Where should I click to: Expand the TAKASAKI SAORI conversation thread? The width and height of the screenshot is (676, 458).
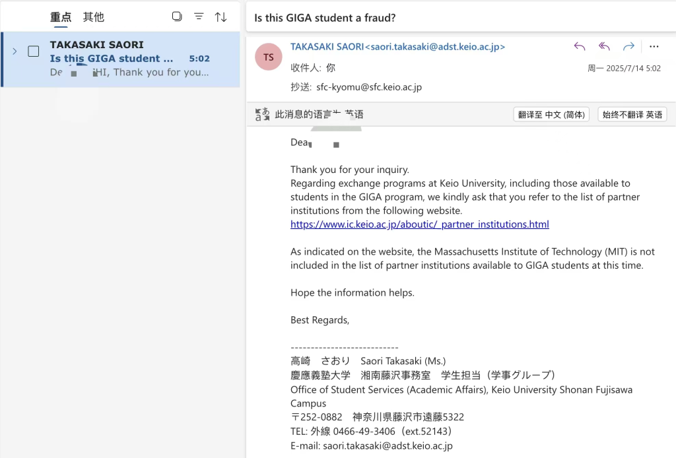(15, 51)
